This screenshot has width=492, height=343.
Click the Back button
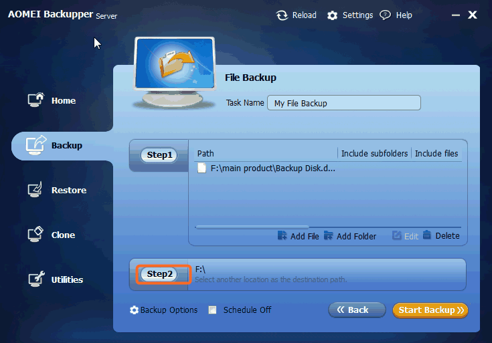tap(357, 310)
